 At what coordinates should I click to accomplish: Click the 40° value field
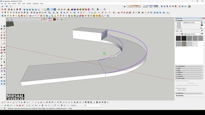tap(93, 105)
